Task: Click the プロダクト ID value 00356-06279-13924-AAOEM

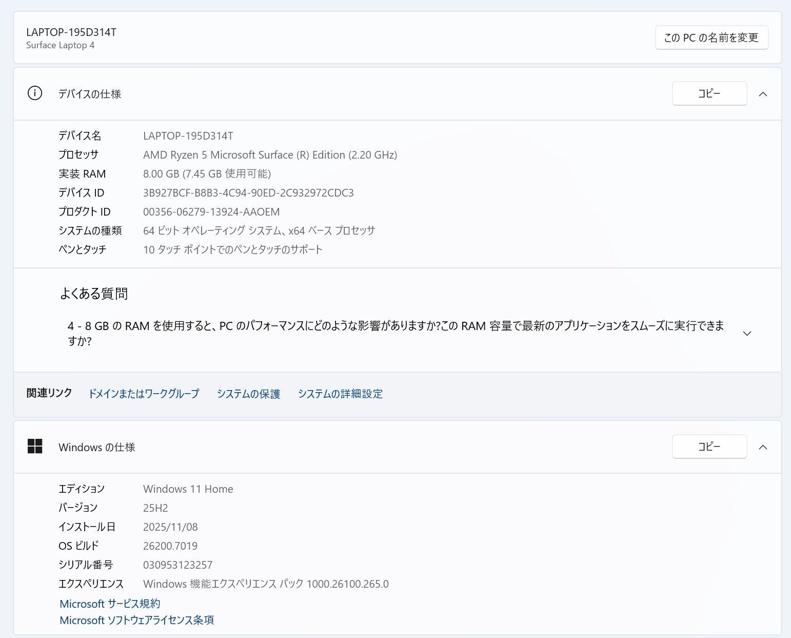Action: pos(211,212)
